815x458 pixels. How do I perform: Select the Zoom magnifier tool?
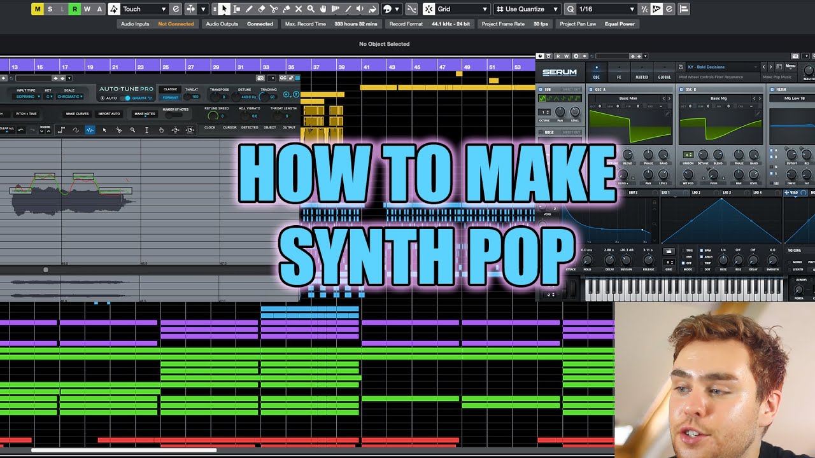[x=311, y=9]
